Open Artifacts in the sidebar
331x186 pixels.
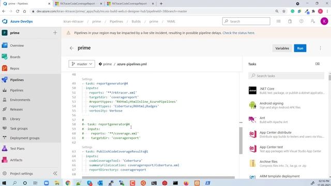pos(16,160)
